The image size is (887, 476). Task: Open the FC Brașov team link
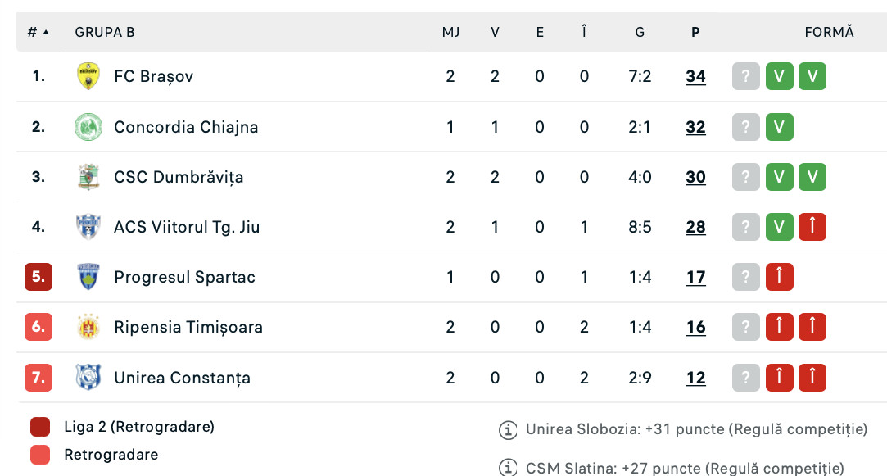(x=153, y=76)
